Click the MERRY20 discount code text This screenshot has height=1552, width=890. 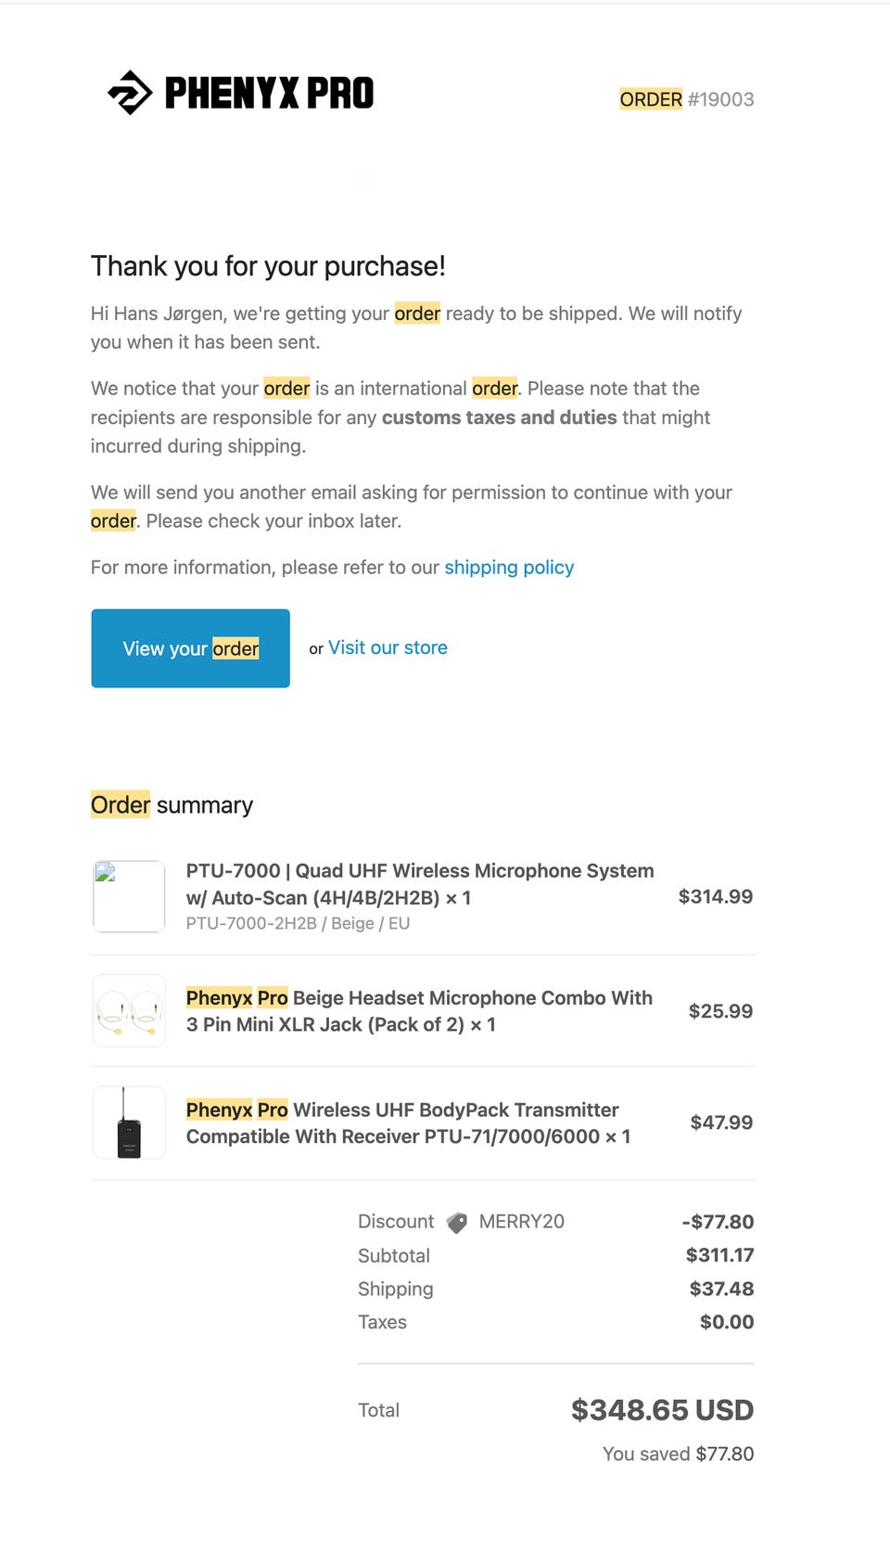tap(521, 1222)
